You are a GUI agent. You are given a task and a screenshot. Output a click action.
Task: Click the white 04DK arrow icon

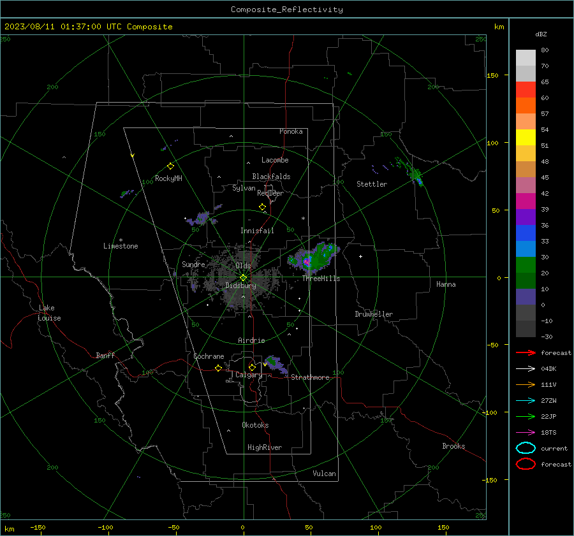tap(526, 369)
